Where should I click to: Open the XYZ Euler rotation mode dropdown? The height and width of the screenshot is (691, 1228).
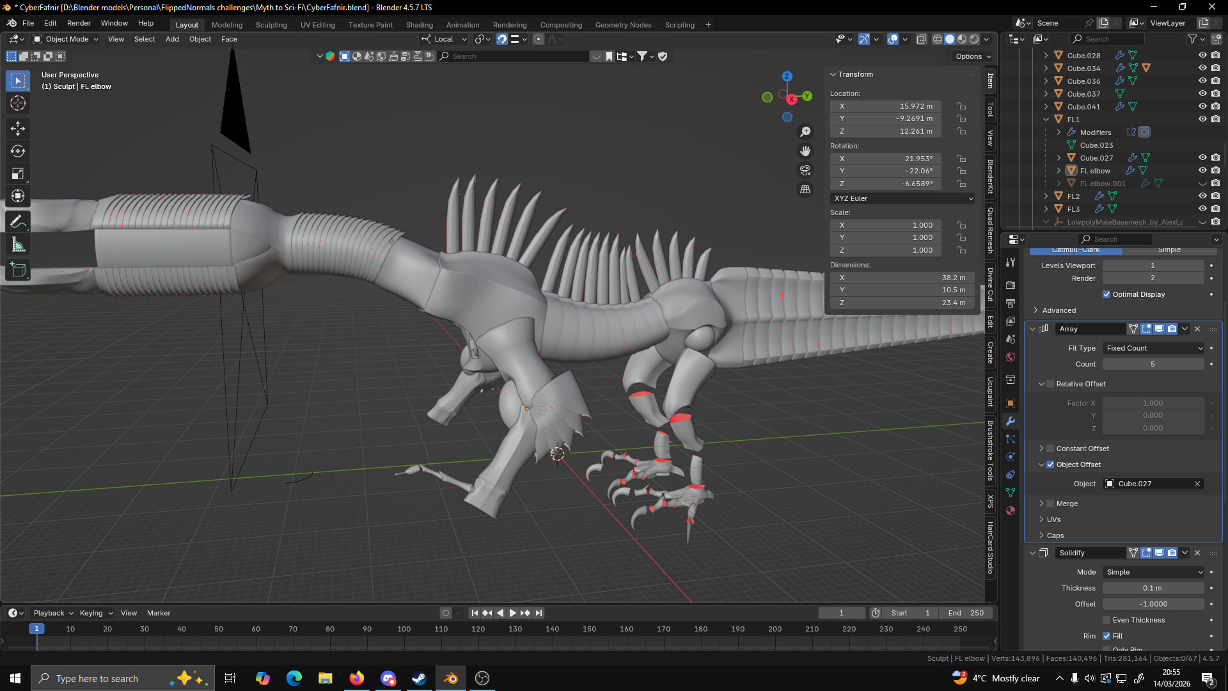tap(902, 198)
